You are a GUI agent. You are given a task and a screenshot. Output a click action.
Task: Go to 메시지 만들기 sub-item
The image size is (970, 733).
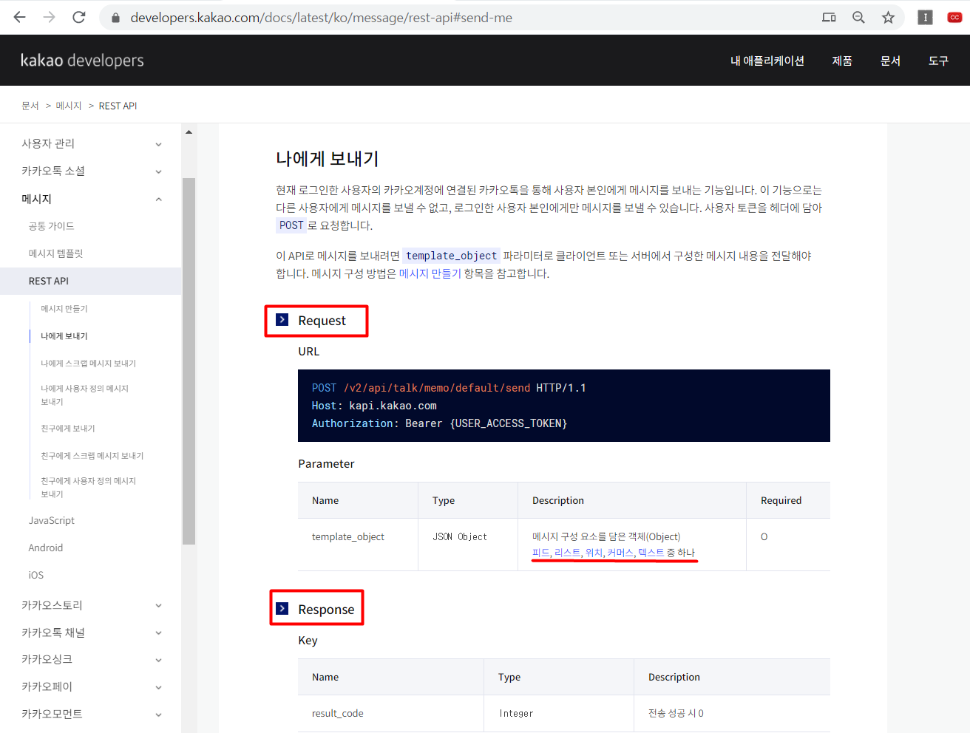click(x=64, y=309)
